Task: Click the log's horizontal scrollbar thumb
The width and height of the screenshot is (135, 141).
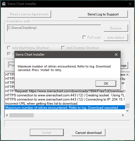Action: click(22, 115)
